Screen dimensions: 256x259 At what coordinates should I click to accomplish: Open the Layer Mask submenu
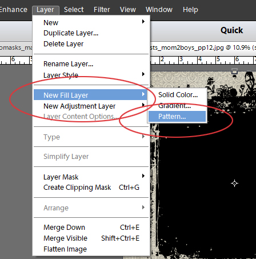pos(91,177)
